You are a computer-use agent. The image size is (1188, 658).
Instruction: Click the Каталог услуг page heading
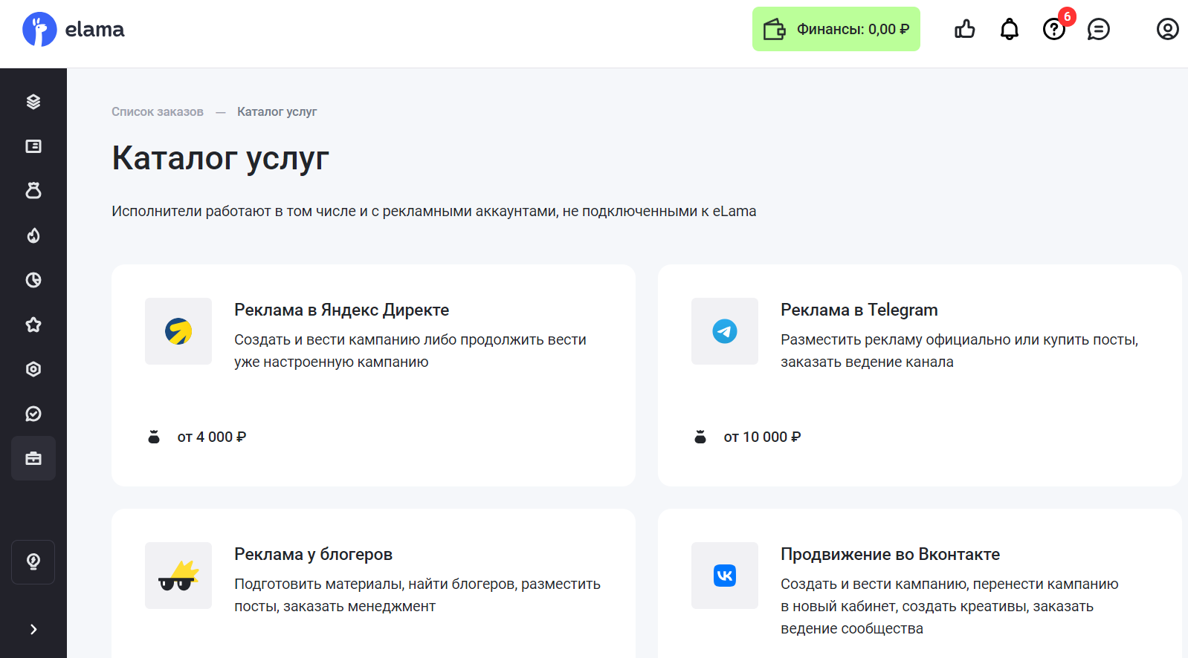click(220, 158)
